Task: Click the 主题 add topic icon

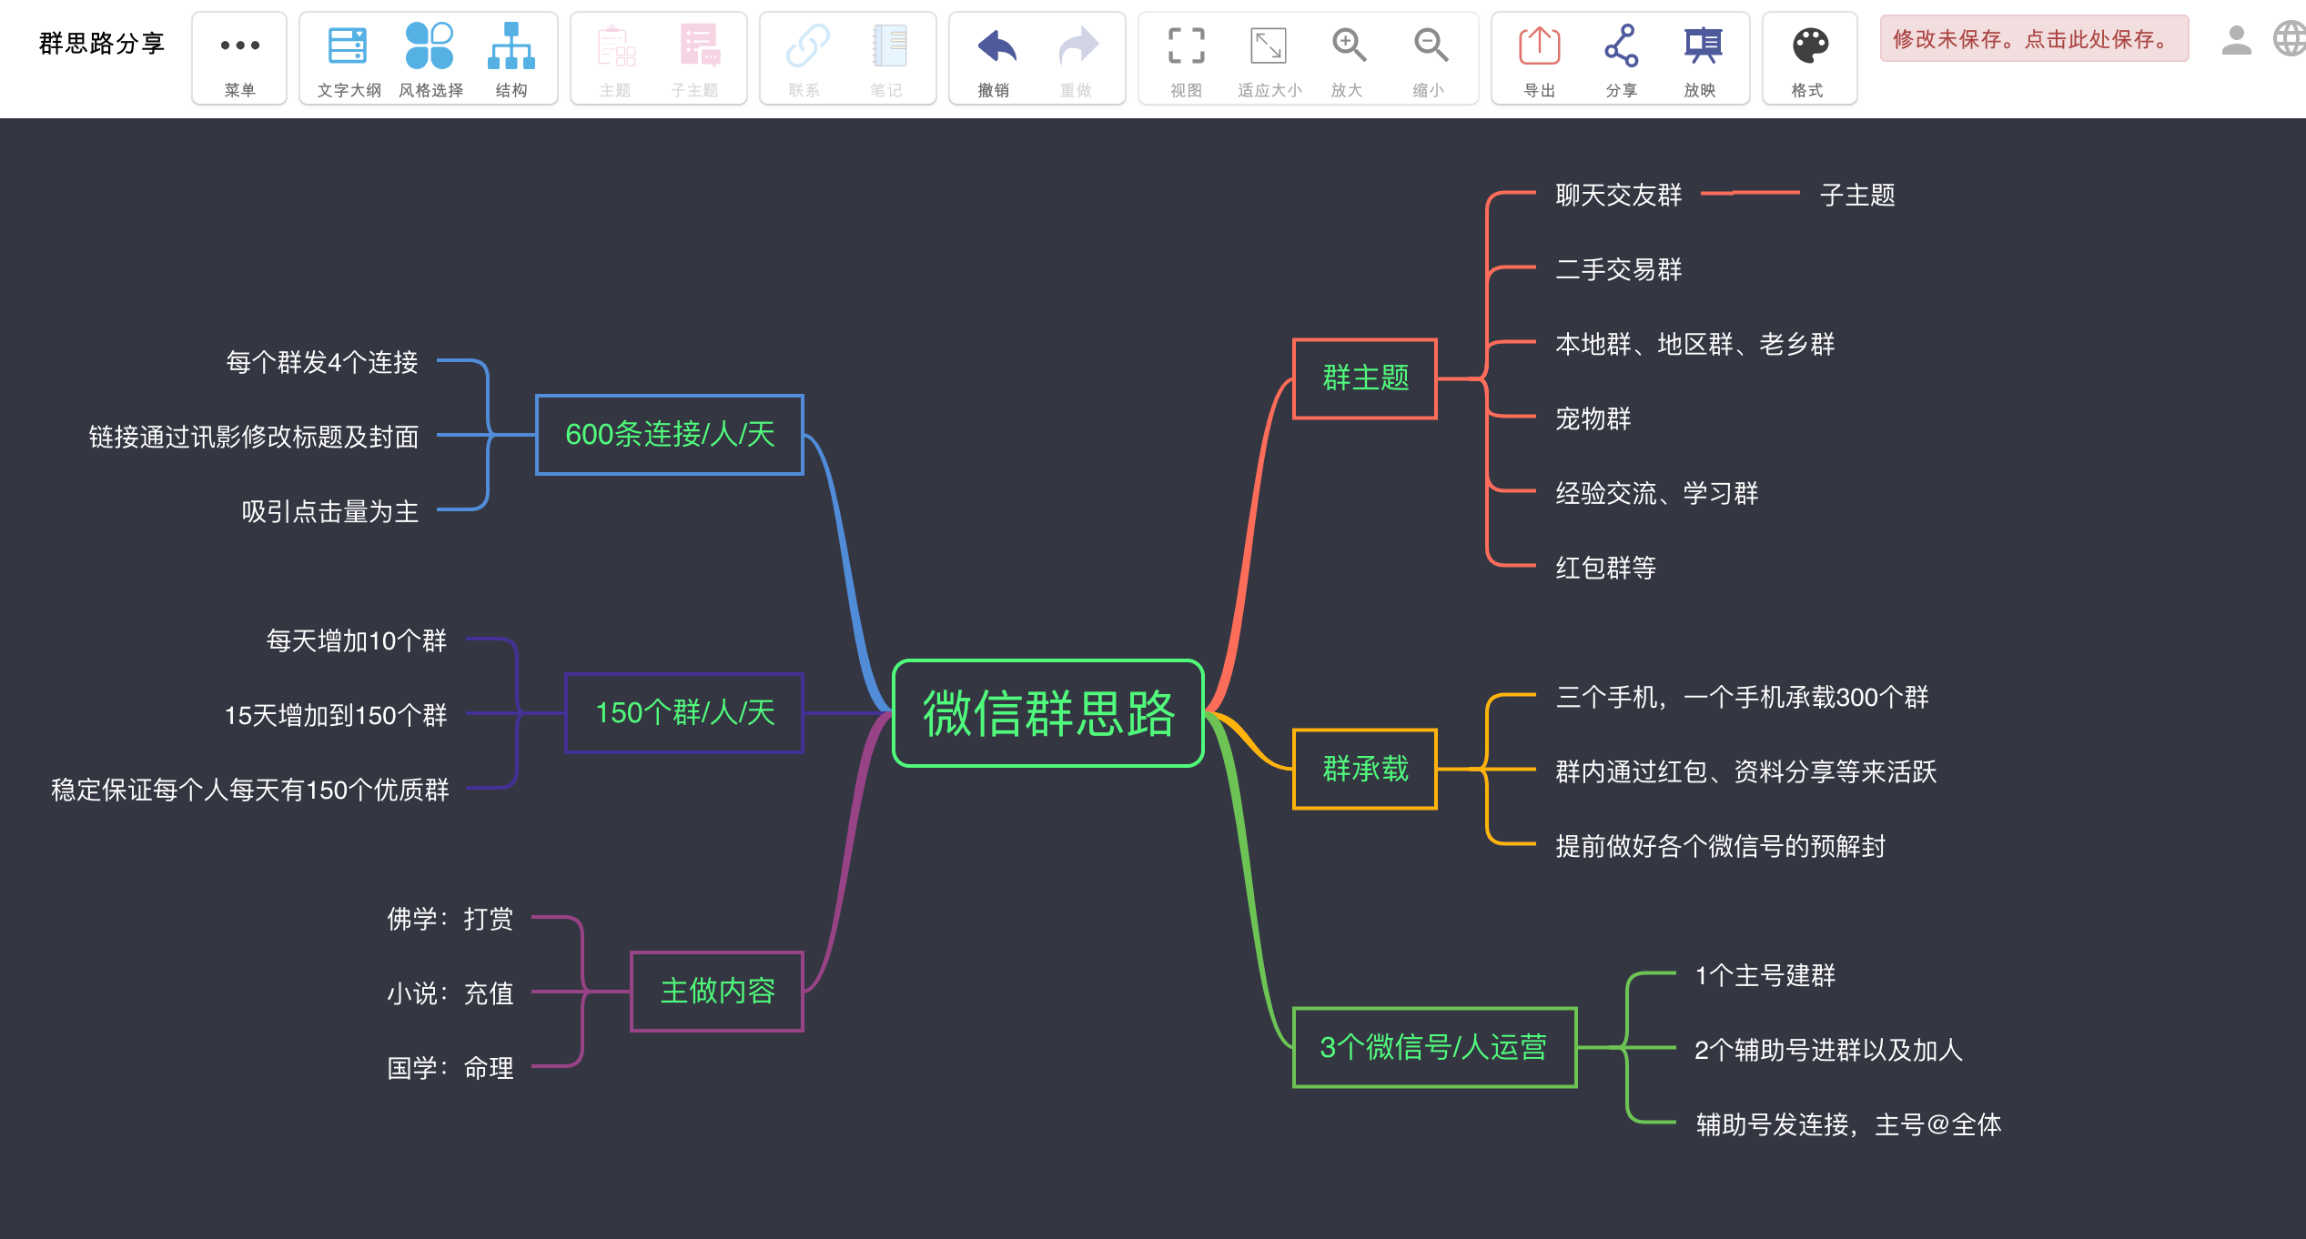Action: click(616, 58)
